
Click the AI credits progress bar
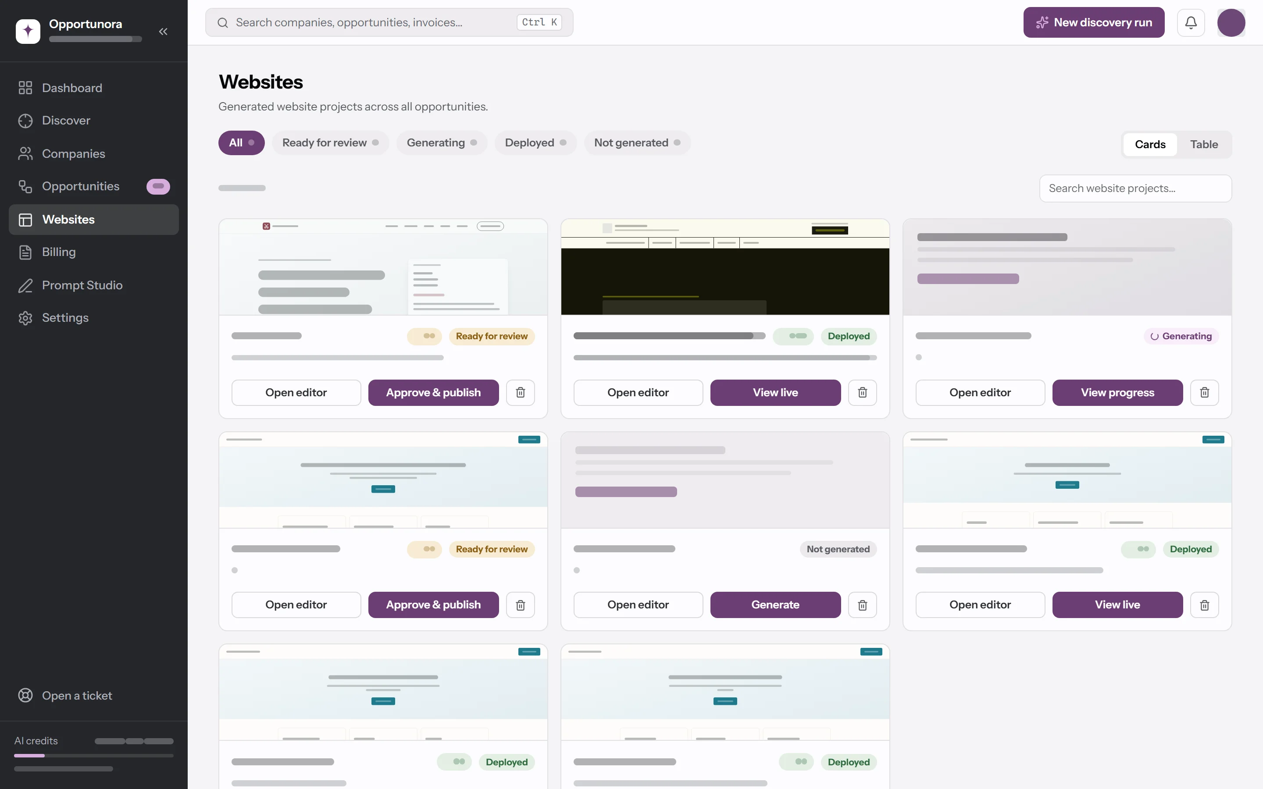94,756
